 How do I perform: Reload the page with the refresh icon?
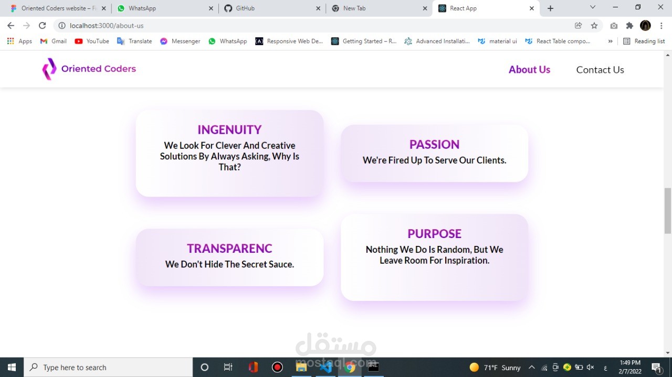point(43,25)
